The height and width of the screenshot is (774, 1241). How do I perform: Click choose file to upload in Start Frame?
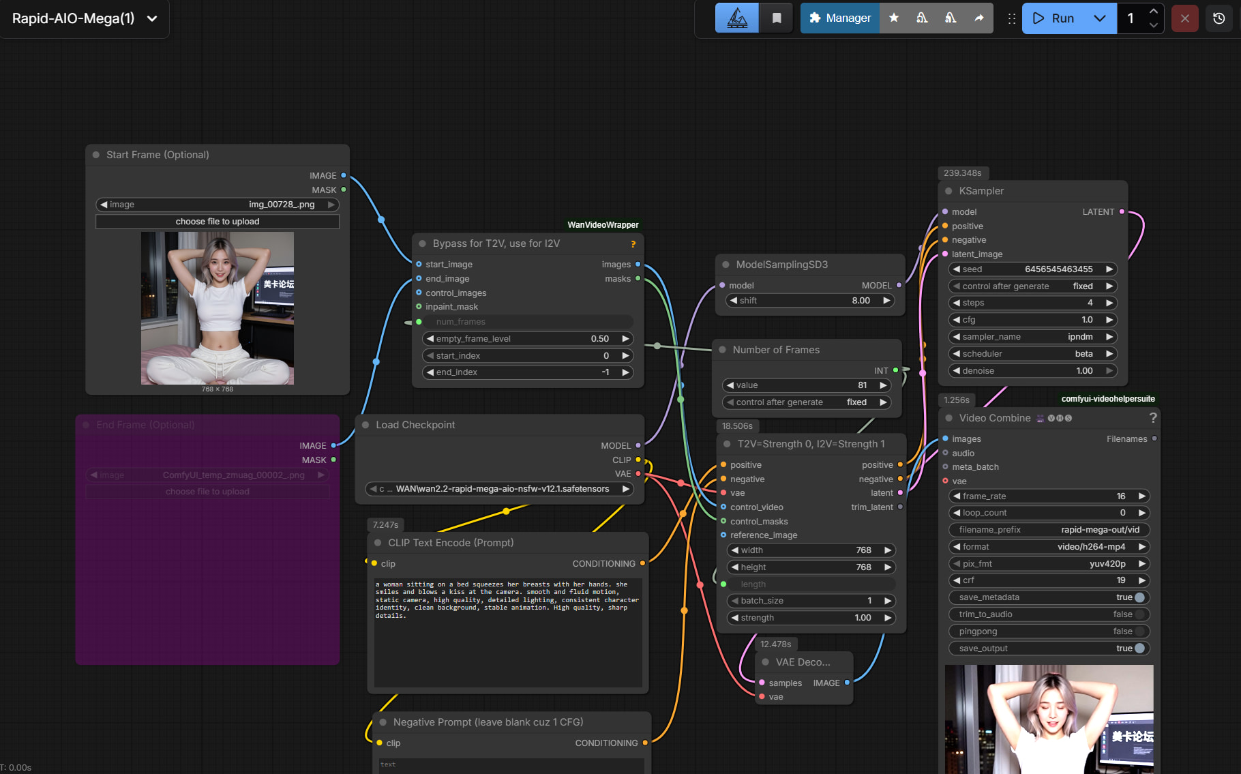point(217,222)
